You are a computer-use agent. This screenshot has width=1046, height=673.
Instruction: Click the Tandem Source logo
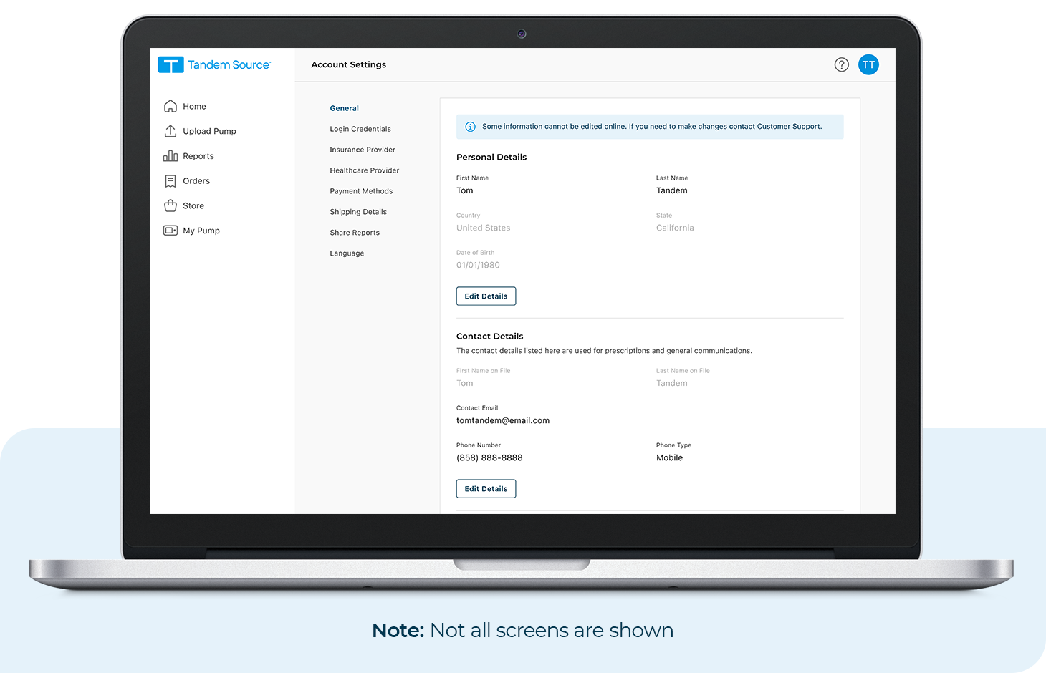(213, 64)
